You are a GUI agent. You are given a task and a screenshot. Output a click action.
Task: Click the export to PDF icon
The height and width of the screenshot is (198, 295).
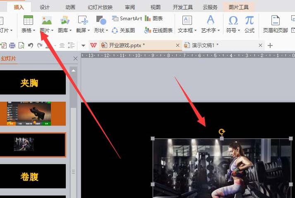[4, 45]
